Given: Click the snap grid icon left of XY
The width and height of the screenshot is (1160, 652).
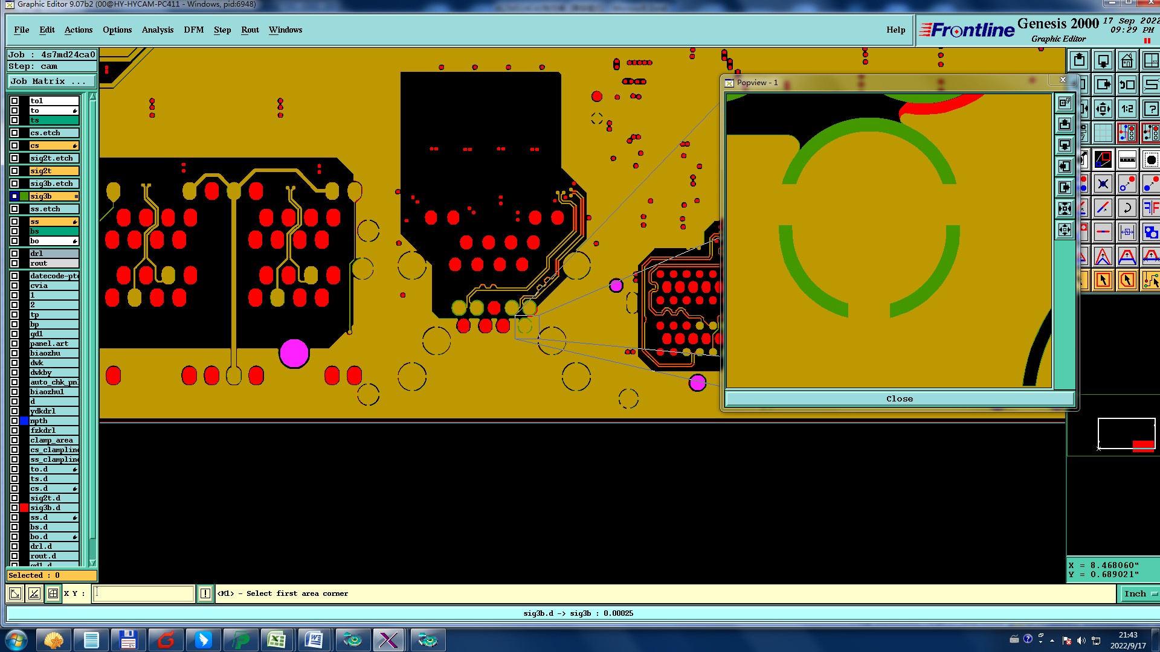Looking at the screenshot, I should [x=53, y=593].
